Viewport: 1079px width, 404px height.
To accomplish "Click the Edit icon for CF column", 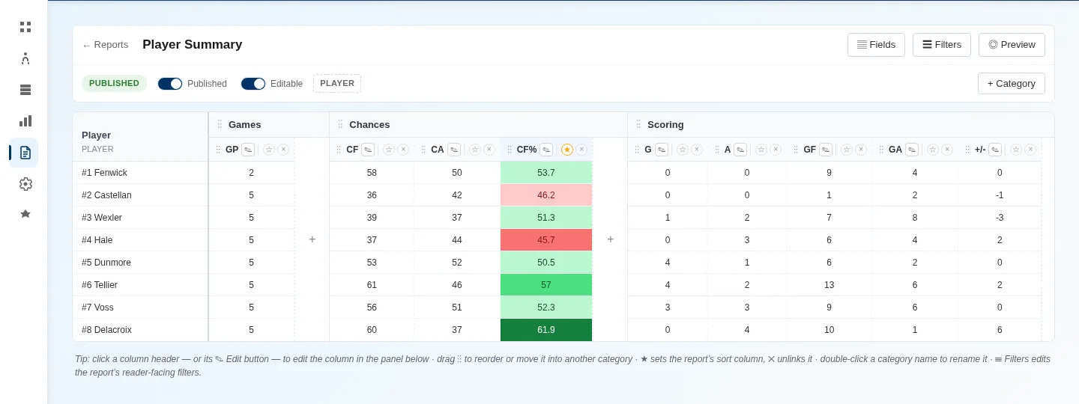I will click(368, 150).
